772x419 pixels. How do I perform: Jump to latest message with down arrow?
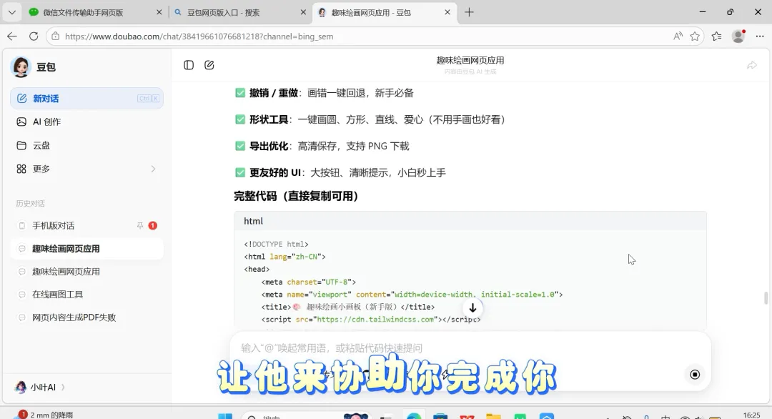(x=472, y=308)
